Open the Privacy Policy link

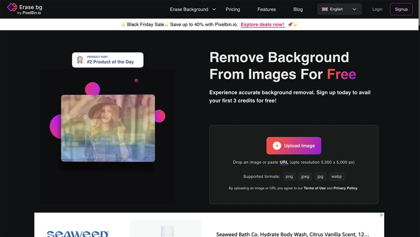tap(345, 188)
